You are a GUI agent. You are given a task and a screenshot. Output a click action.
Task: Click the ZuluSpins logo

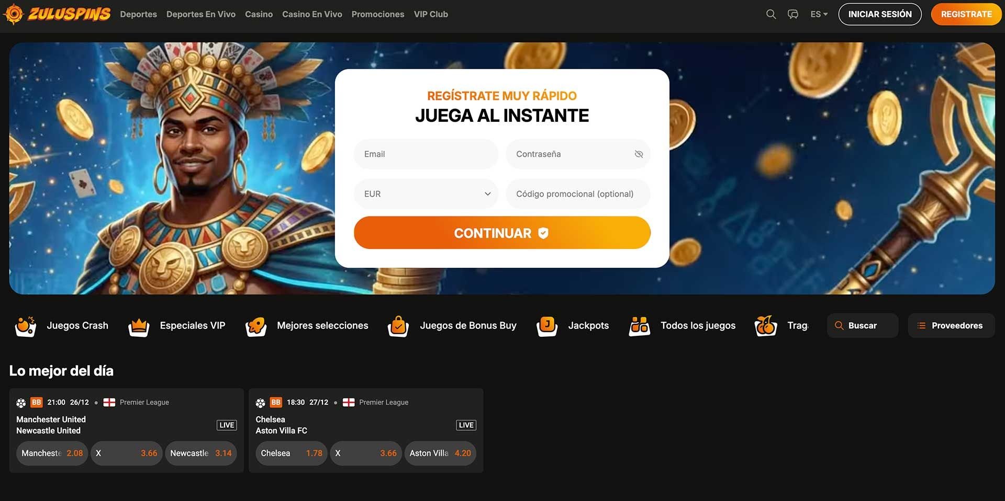(x=57, y=14)
